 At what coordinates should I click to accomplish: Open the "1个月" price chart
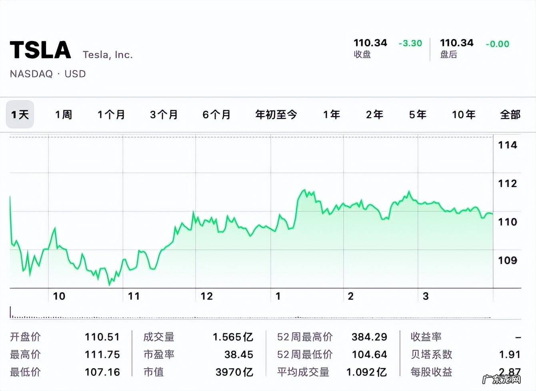(x=111, y=114)
